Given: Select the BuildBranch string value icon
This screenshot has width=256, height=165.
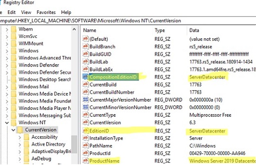Looking at the screenshot, I should pos(86,47).
